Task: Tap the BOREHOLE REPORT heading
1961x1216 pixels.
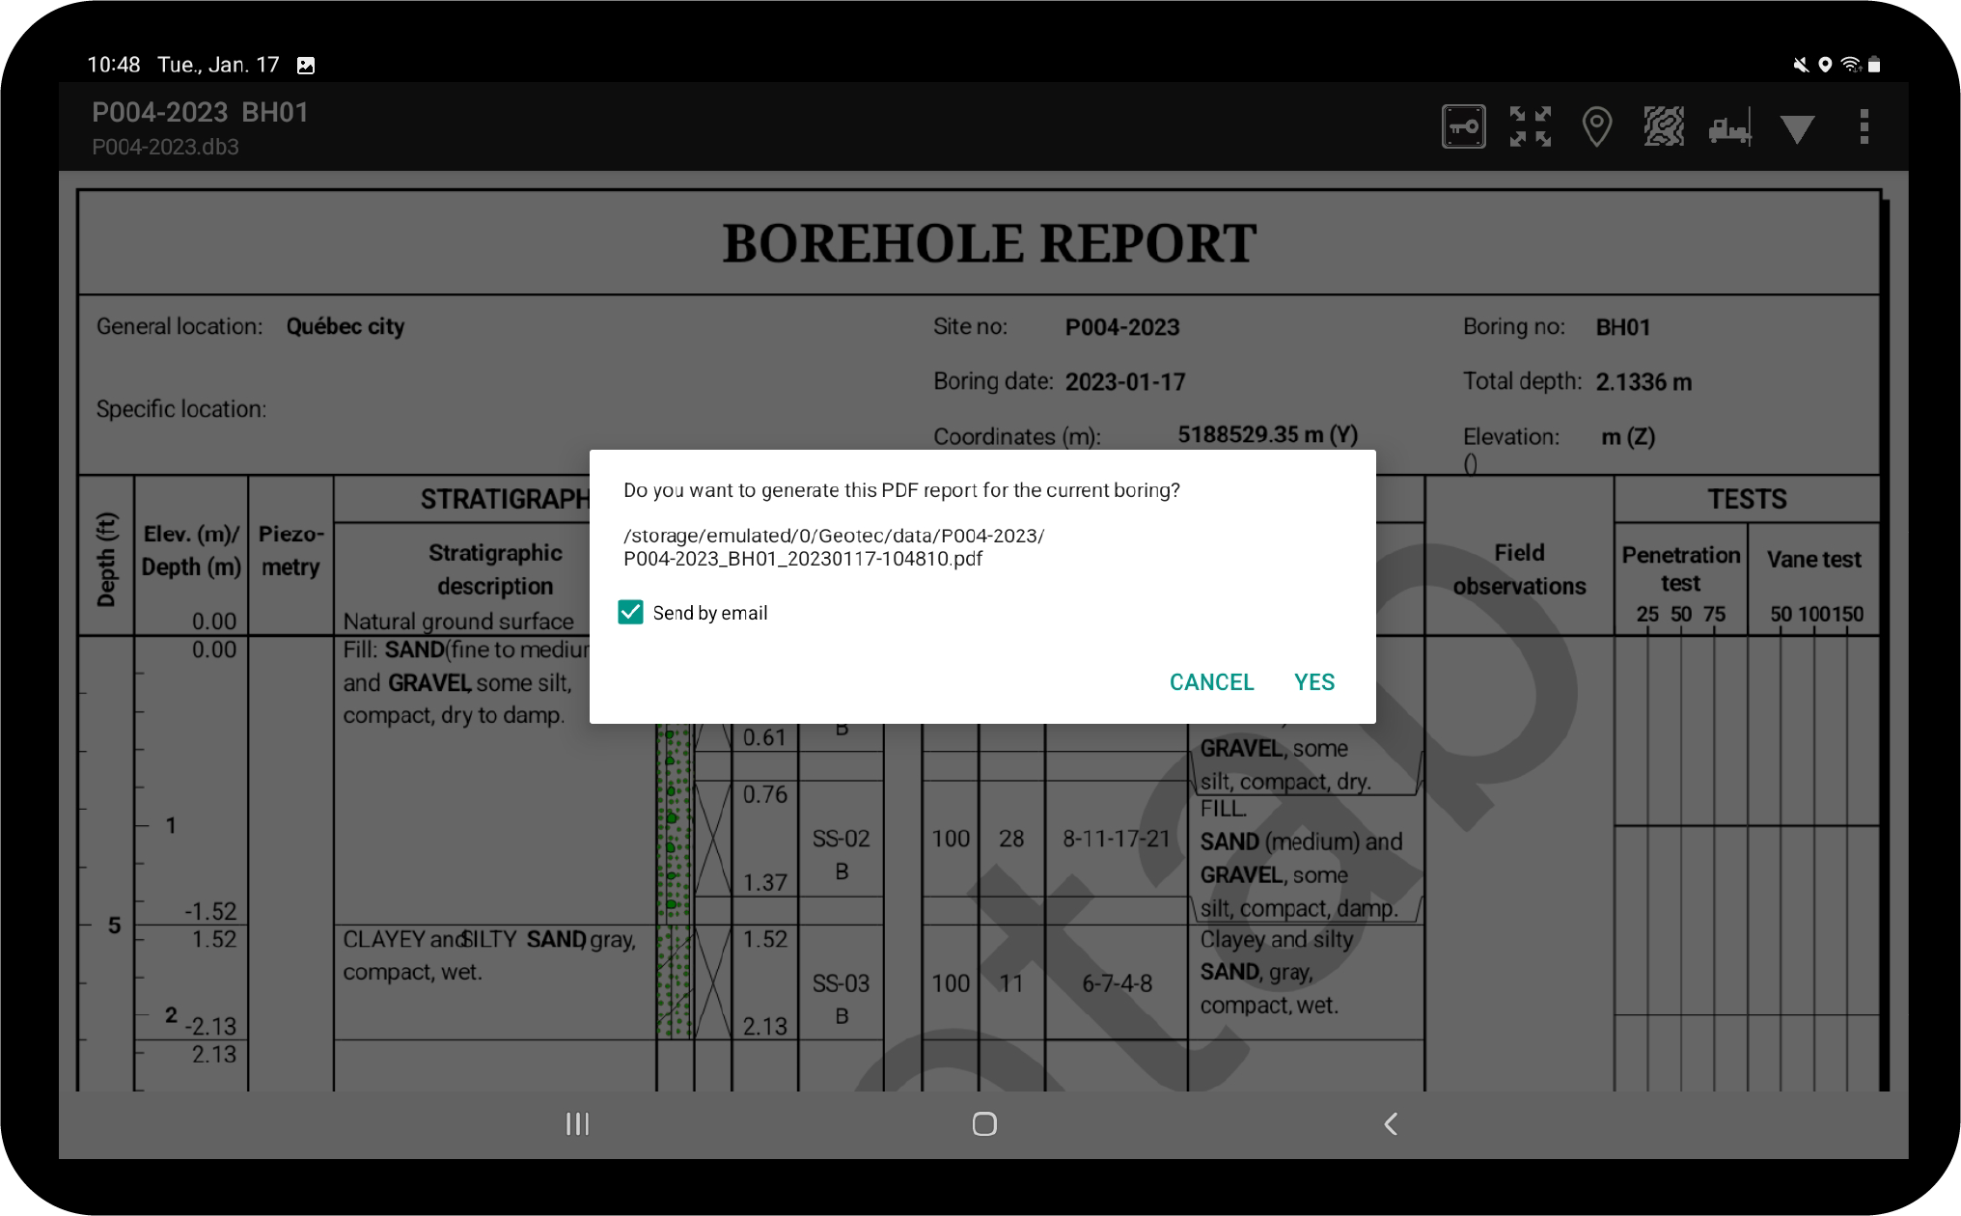Action: tap(989, 243)
